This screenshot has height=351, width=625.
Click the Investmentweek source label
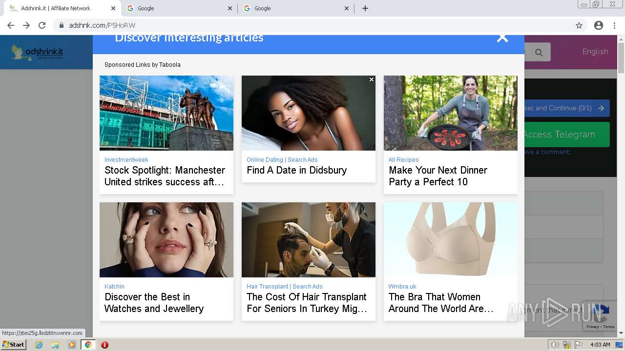[x=126, y=160]
